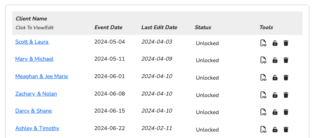Download PDF for Mary & Michael
Viewport: 314px width, 138px height.
click(264, 60)
